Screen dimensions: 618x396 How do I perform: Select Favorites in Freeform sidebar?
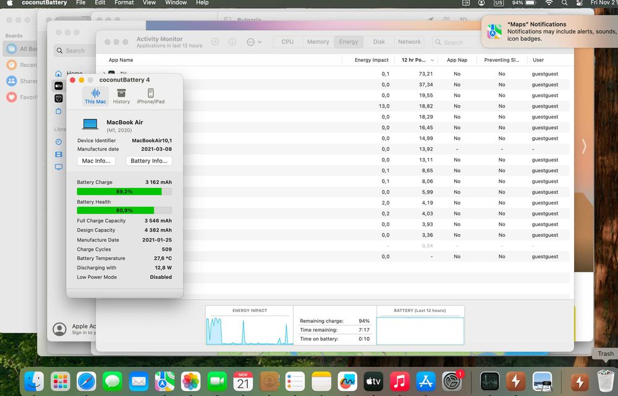pyautogui.click(x=20, y=97)
